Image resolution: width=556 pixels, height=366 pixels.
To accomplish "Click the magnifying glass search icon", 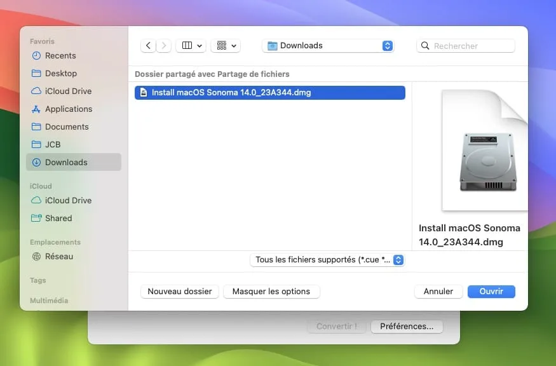I will [x=425, y=46].
